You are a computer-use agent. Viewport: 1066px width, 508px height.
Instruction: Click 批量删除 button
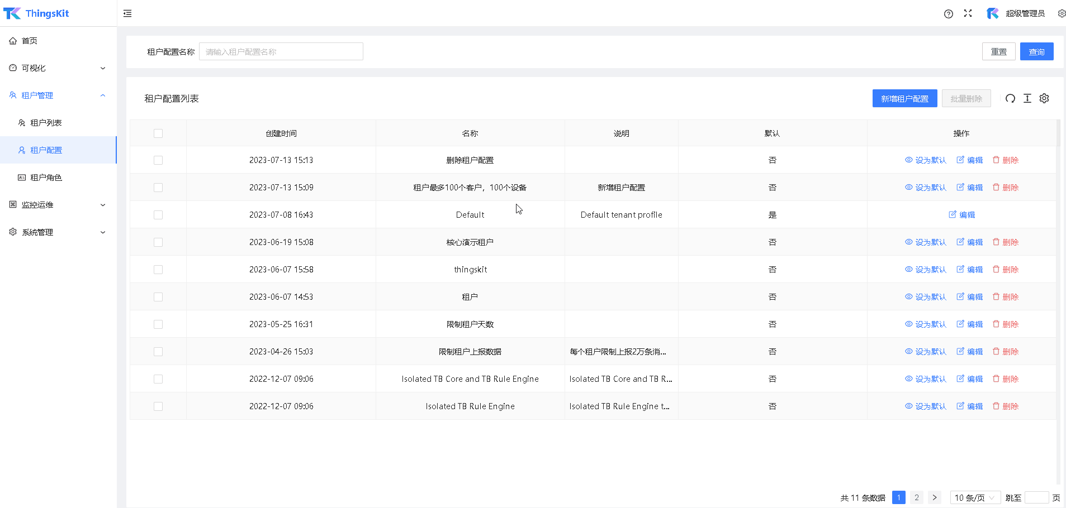966,98
